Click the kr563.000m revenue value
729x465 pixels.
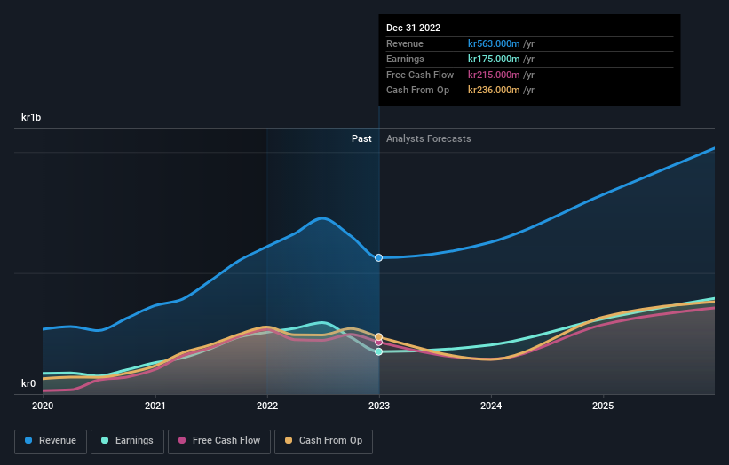pyautogui.click(x=494, y=43)
